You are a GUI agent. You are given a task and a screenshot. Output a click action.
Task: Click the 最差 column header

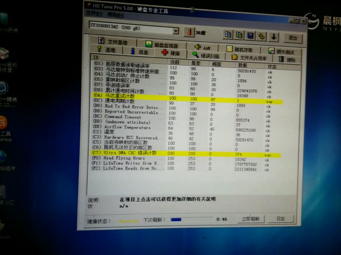pos(199,63)
